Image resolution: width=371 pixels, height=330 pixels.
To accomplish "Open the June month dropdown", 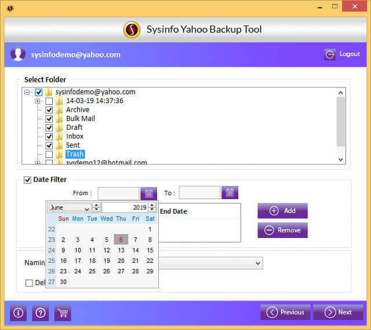I will point(87,208).
